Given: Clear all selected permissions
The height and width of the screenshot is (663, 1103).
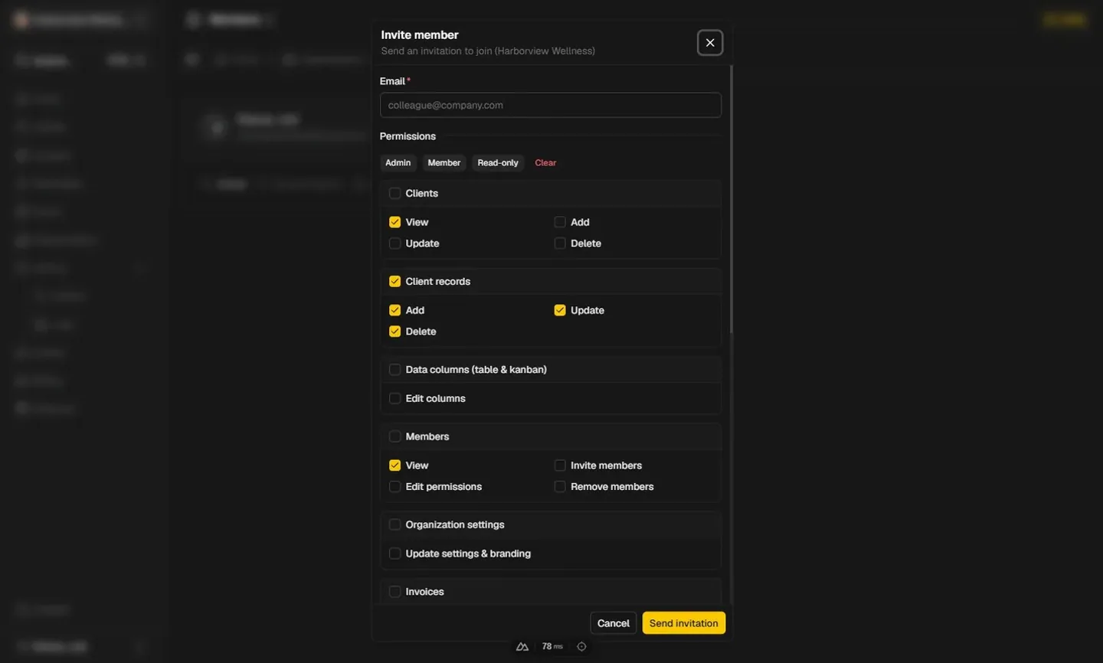Looking at the screenshot, I should coord(545,162).
